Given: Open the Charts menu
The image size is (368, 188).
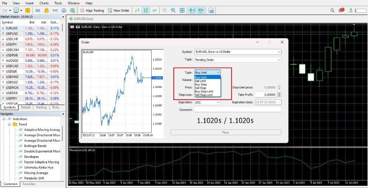Looking at the screenshot, I should coord(44,3).
